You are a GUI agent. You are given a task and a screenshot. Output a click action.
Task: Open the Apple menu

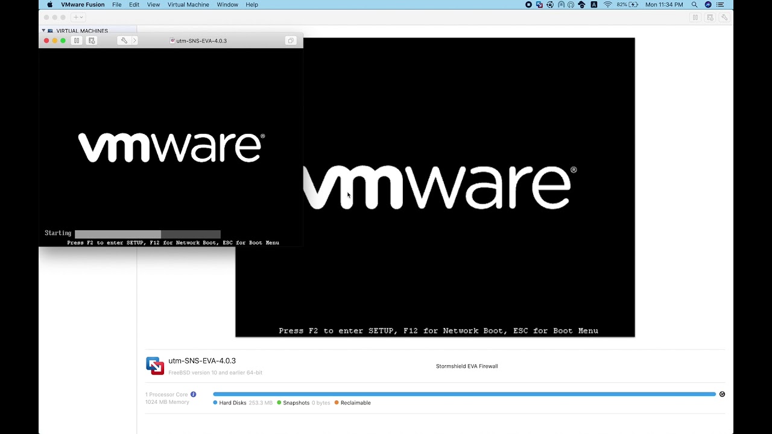pyautogui.click(x=50, y=5)
